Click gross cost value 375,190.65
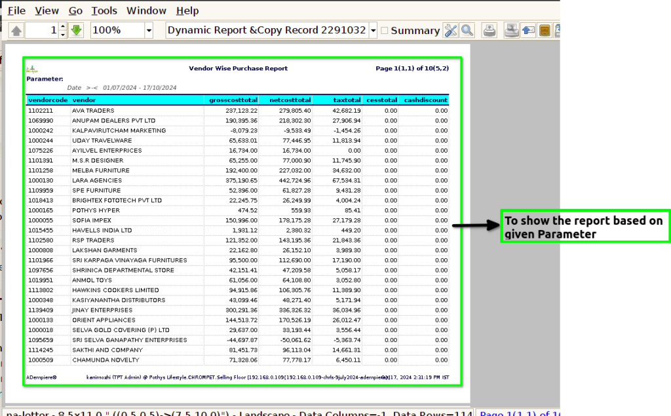 (x=241, y=181)
